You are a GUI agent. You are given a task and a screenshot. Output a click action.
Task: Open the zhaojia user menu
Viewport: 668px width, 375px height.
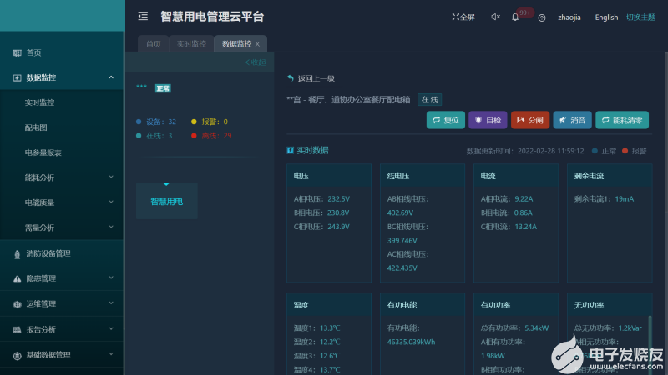click(x=569, y=17)
